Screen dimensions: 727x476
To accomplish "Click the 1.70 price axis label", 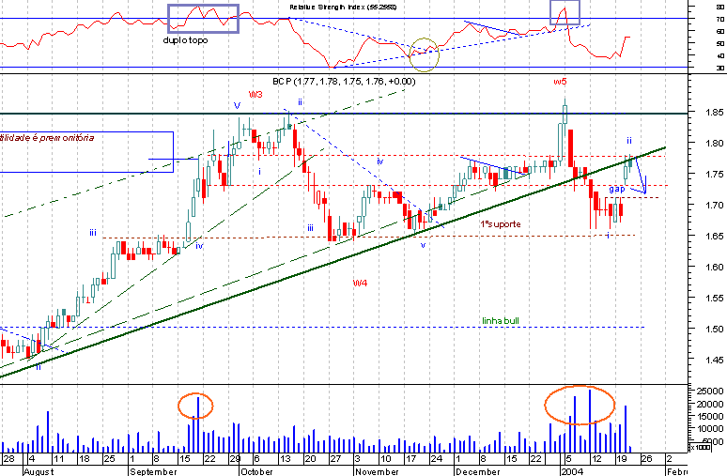I will point(715,205).
